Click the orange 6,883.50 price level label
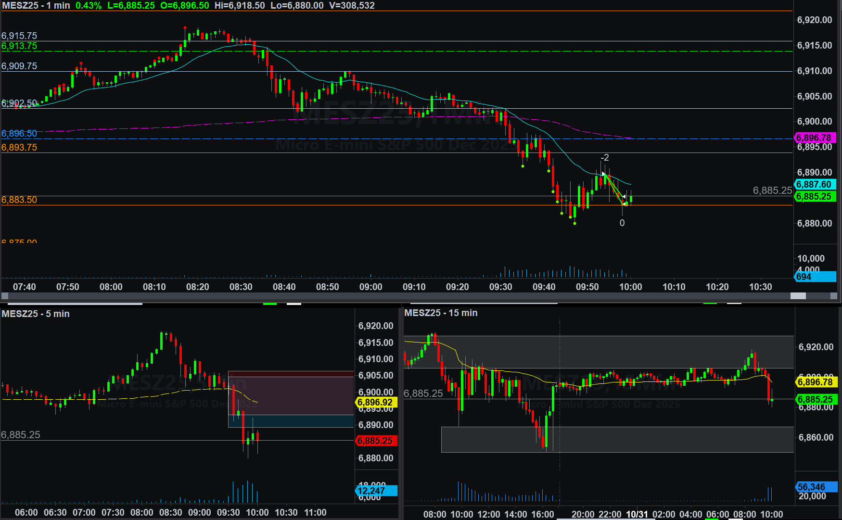The image size is (842, 520). 19,200
